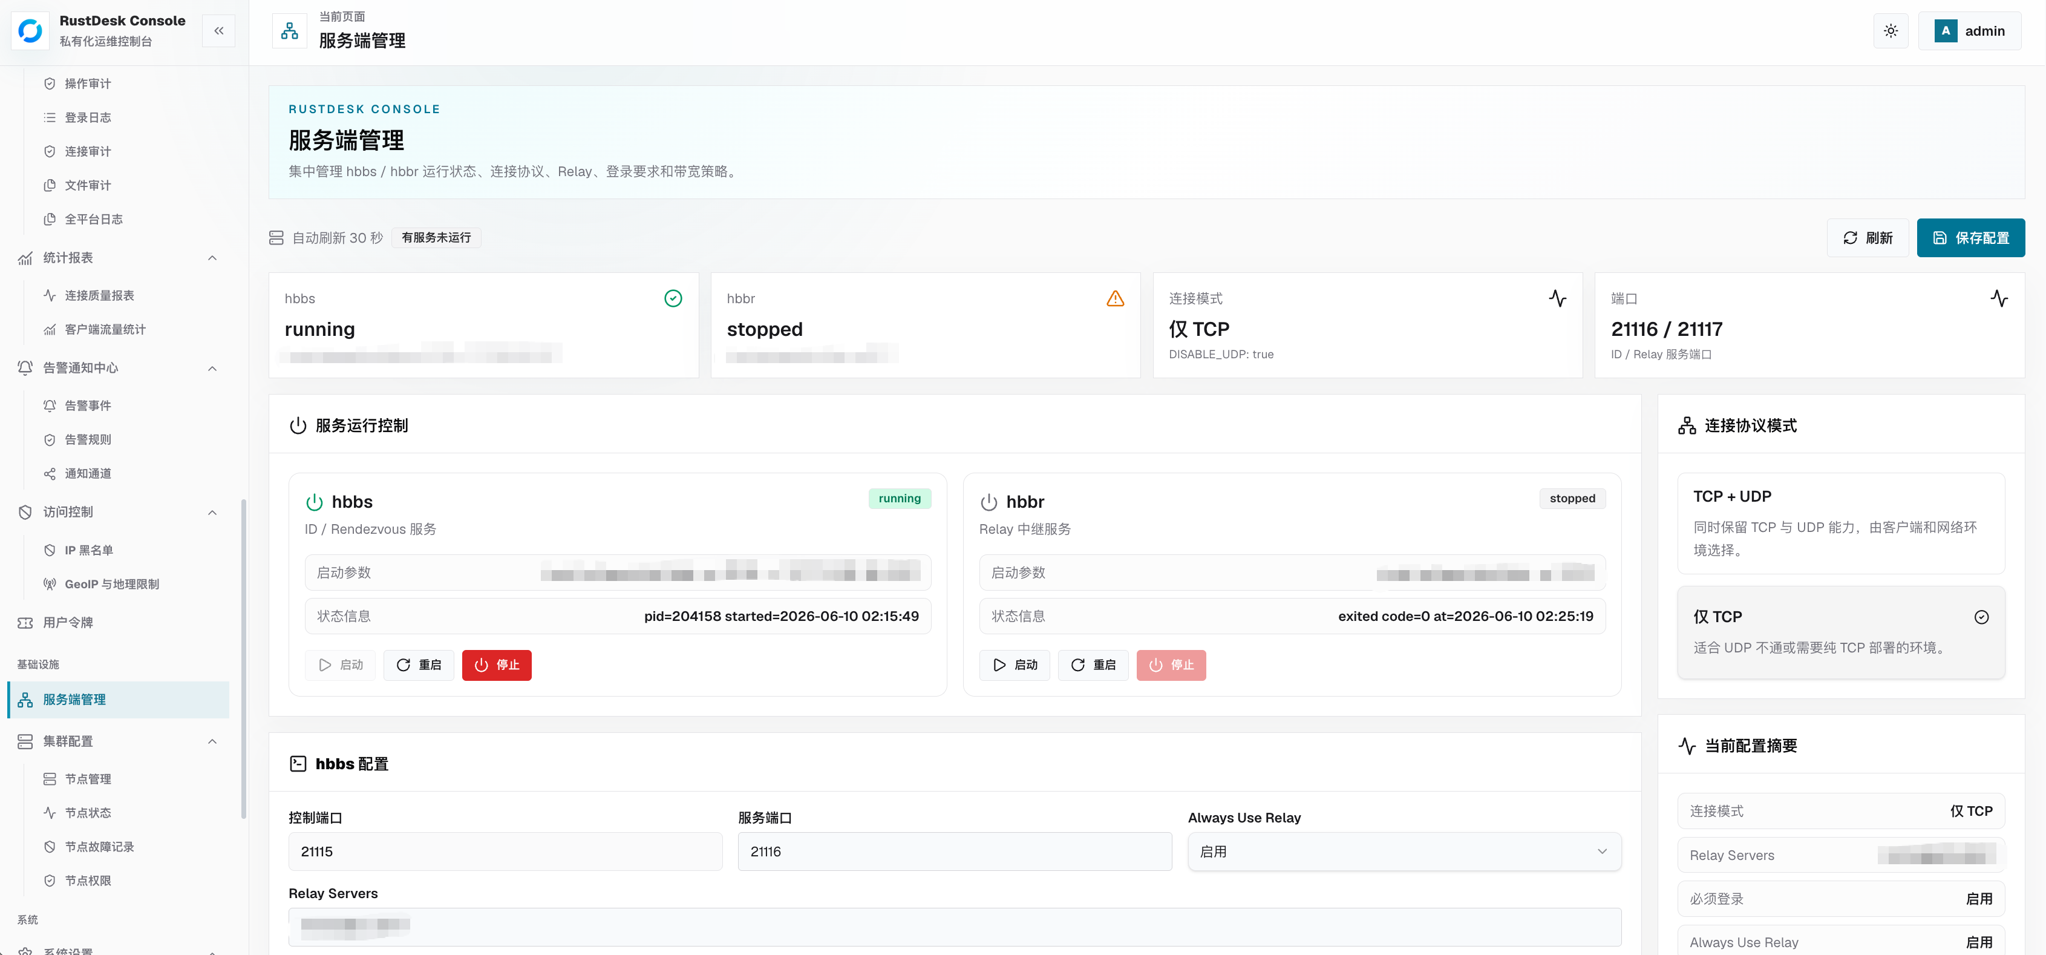Open the admin user menu
The width and height of the screenshot is (2046, 955).
1970,31
